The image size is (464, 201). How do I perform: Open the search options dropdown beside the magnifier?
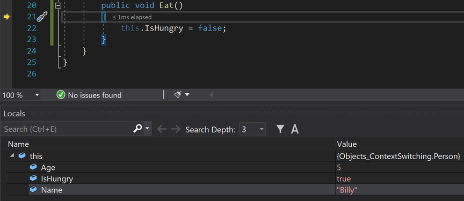click(147, 129)
